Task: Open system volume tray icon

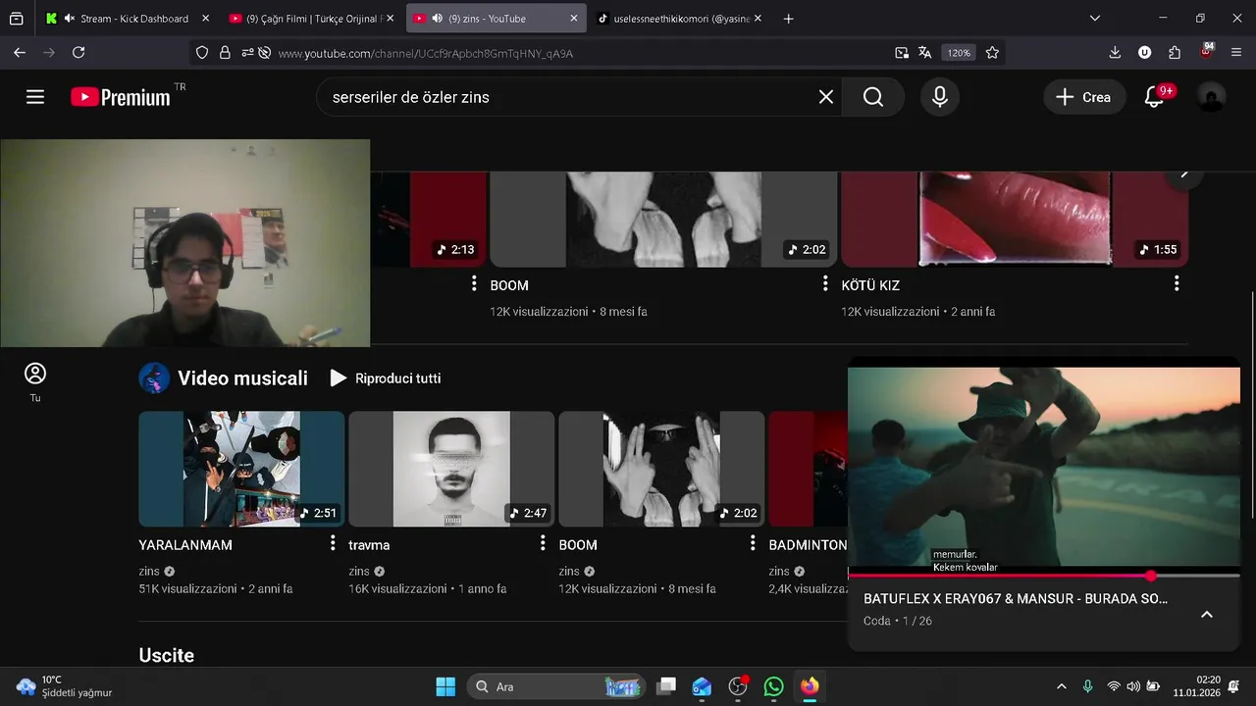Action: (x=1133, y=686)
